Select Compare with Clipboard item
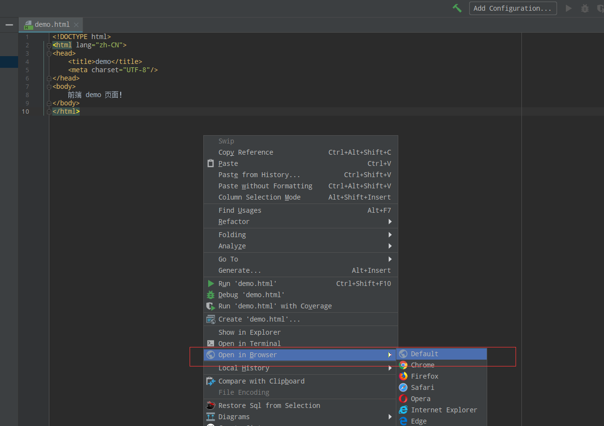604x426 pixels. click(301, 381)
